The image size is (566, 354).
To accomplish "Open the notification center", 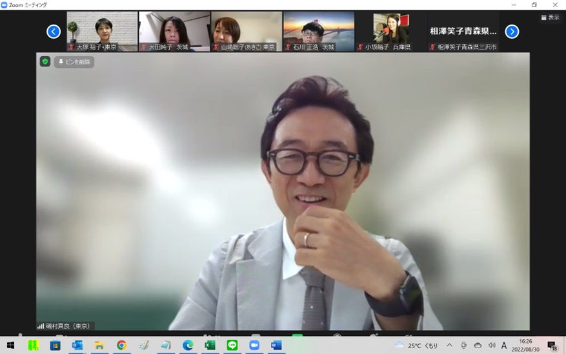I will point(552,346).
